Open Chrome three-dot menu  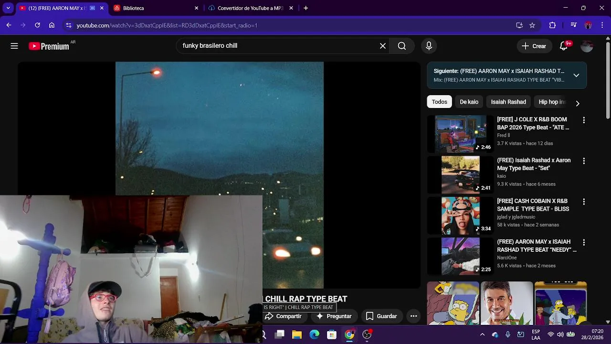pyautogui.click(x=602, y=25)
